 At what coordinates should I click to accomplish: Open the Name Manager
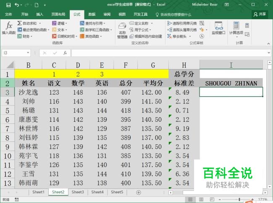[122, 31]
